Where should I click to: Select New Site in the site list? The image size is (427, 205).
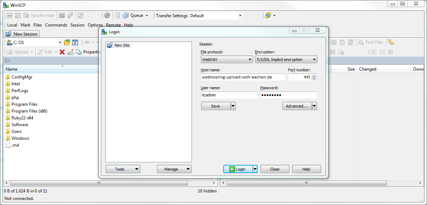click(121, 45)
